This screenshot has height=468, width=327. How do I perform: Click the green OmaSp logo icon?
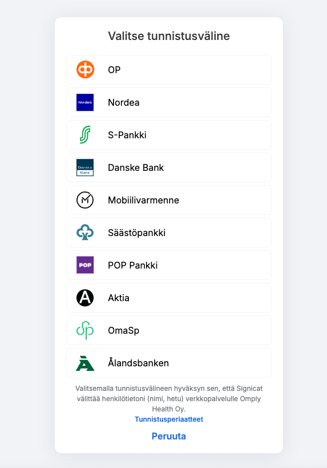(85, 330)
